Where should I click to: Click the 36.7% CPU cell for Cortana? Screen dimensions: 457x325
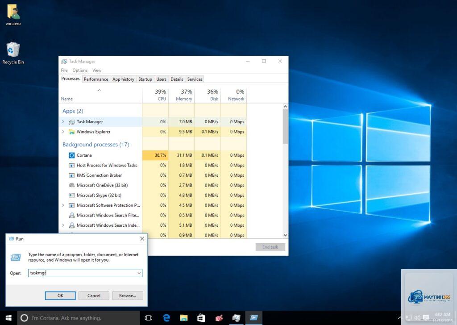click(155, 155)
